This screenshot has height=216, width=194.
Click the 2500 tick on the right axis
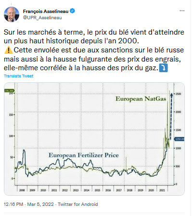(x=178, y=94)
